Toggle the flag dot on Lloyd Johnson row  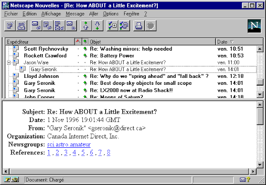[78, 76]
